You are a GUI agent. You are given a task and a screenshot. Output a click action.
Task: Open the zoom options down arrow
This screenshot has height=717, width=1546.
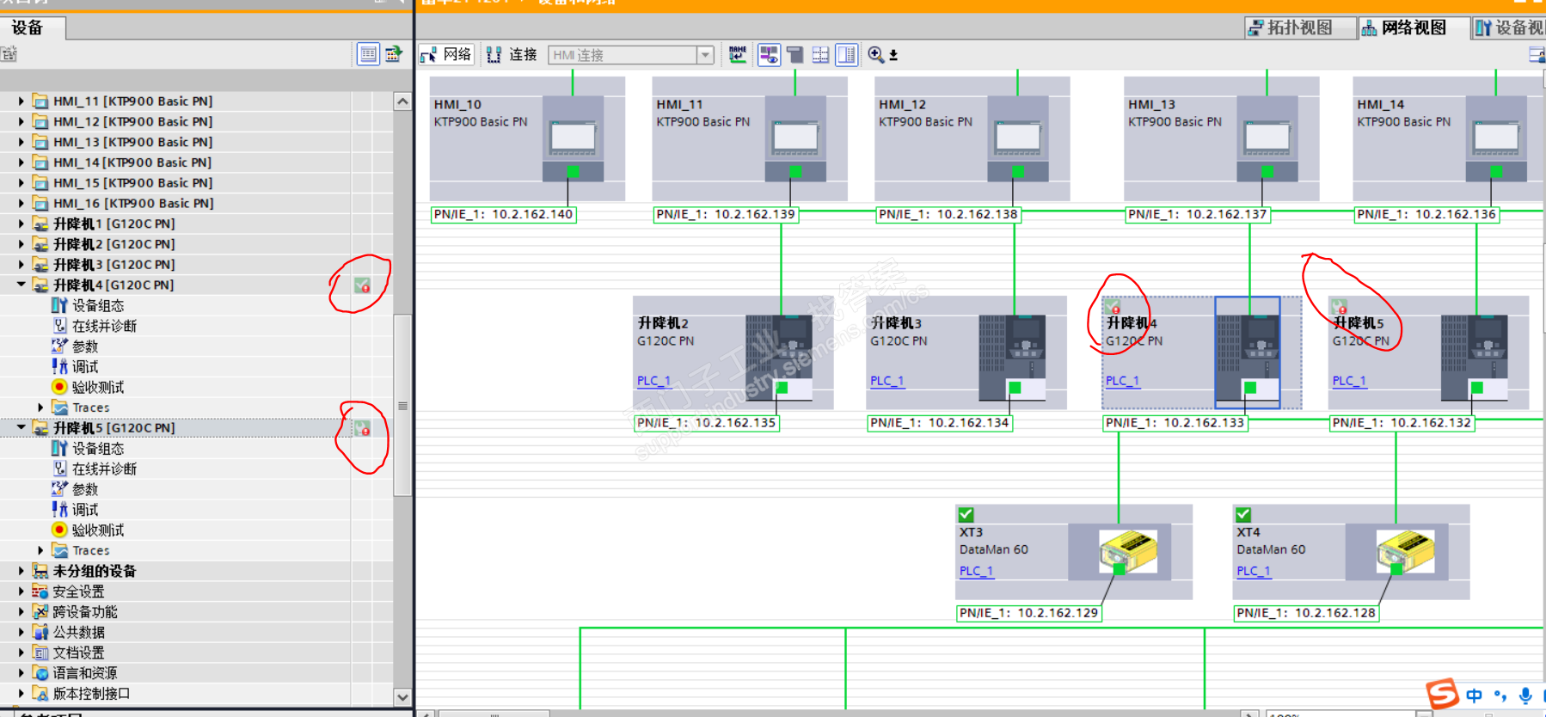893,55
